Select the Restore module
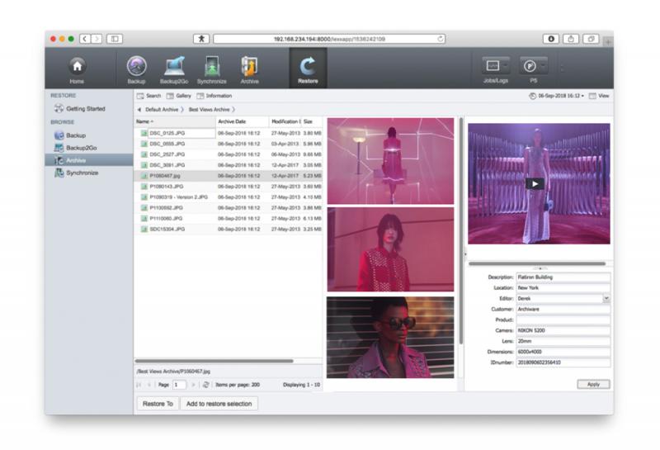Viewport: 660px width, 450px height. [308, 69]
